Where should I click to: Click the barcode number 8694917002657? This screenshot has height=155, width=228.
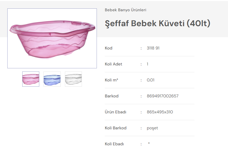(x=163, y=96)
